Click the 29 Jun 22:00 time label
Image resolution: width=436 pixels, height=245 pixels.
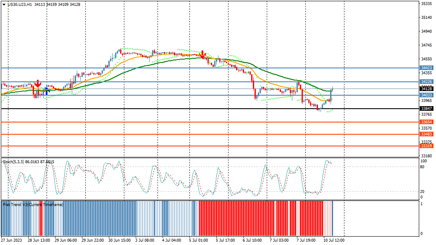pos(92,240)
